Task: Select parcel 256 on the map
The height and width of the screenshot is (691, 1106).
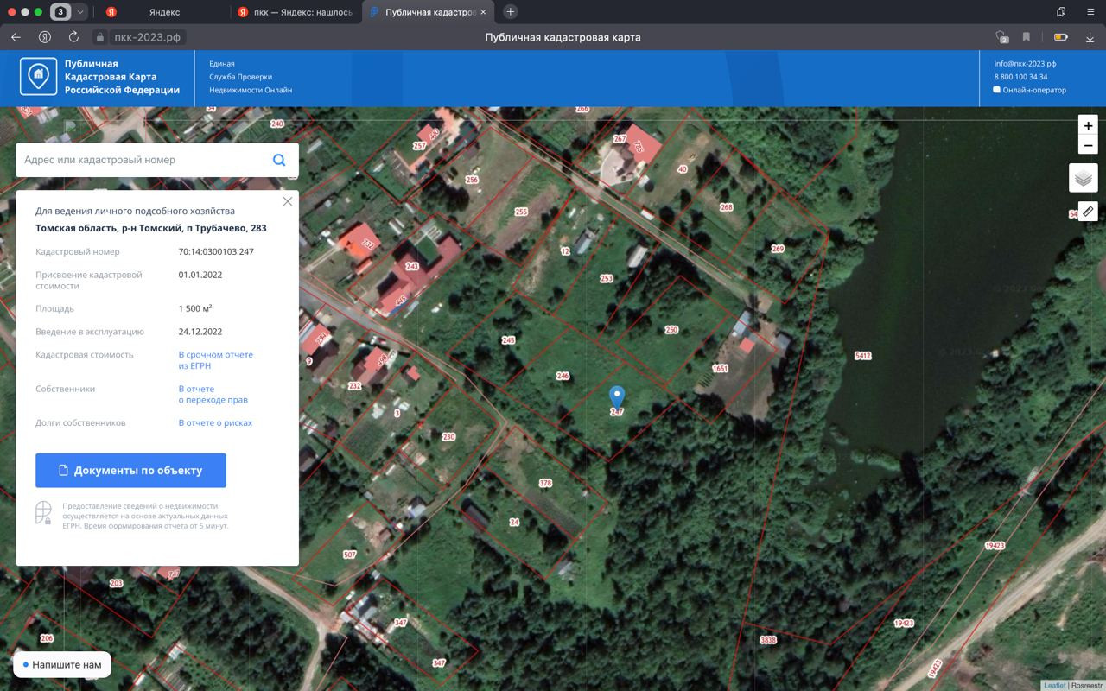Action: point(471,181)
